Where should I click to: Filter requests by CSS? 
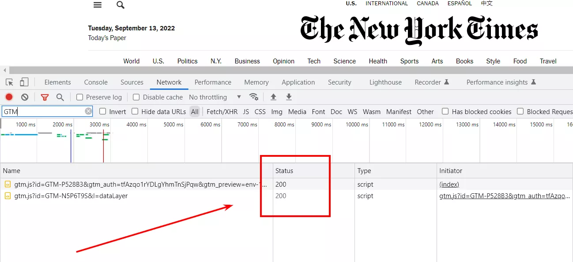[x=260, y=112]
